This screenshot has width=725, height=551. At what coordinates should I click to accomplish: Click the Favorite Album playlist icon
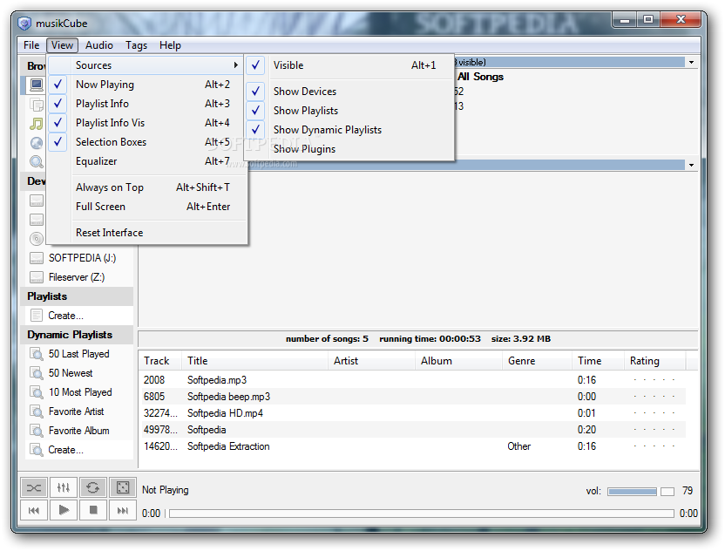pos(36,431)
